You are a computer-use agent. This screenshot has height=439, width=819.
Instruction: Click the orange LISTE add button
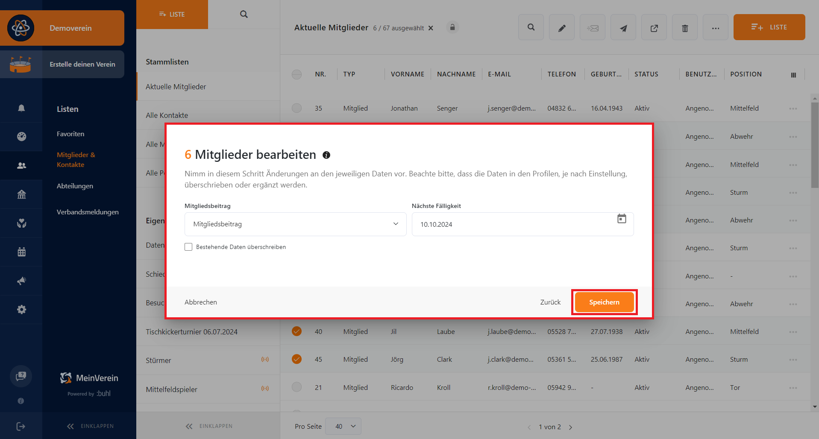coord(769,27)
